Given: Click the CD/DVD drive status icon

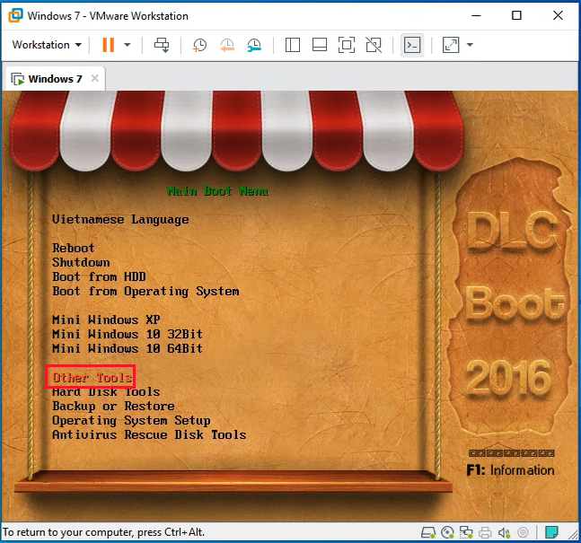Looking at the screenshot, I should (447, 532).
